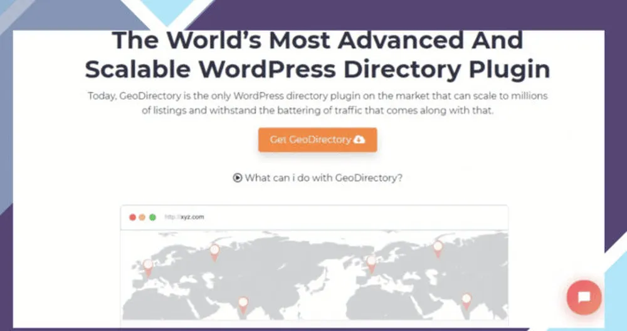627x331 pixels.
Task: Click the upper-right map pin over Russia
Action: coord(438,248)
